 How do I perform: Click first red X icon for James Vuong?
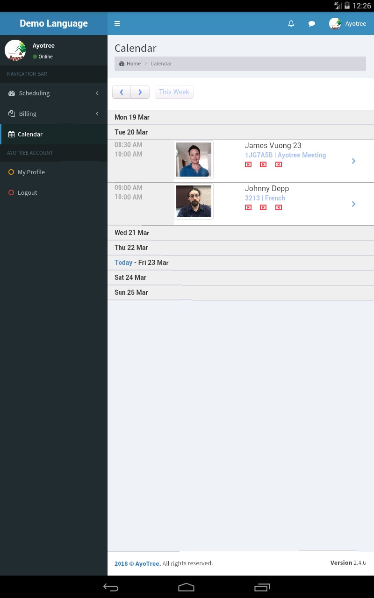point(248,164)
